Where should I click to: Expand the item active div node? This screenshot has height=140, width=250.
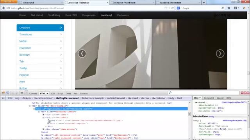point(43,129)
